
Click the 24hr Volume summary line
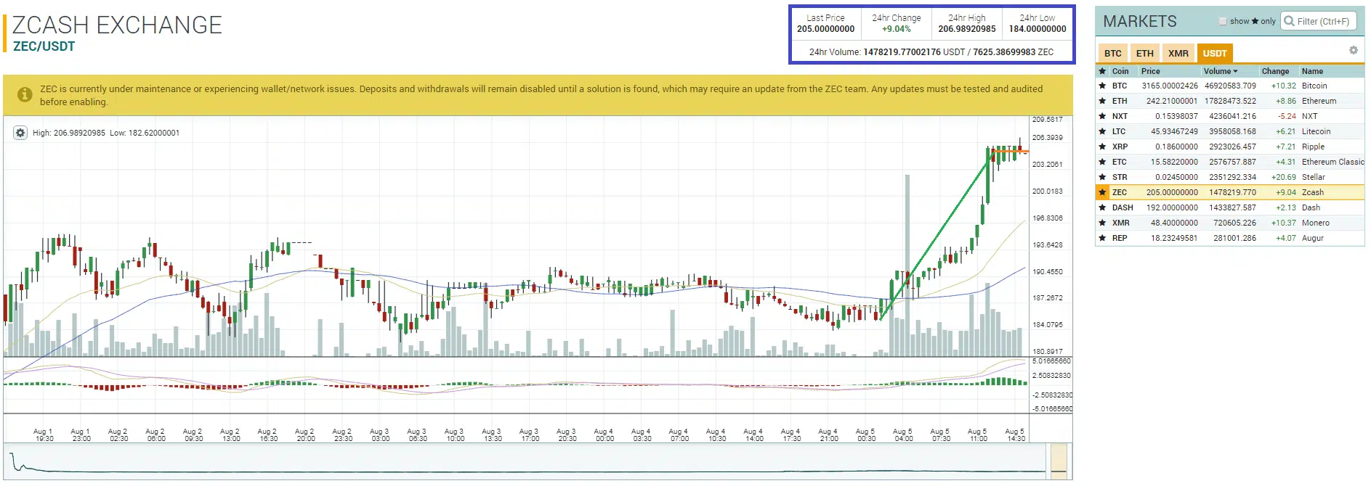tap(931, 52)
